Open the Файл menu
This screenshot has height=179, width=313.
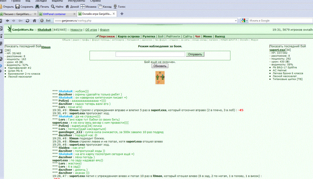click(3, 1)
